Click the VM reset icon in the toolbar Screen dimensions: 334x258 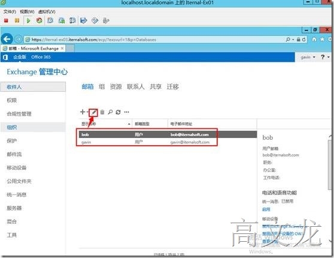pyautogui.click(x=39, y=21)
